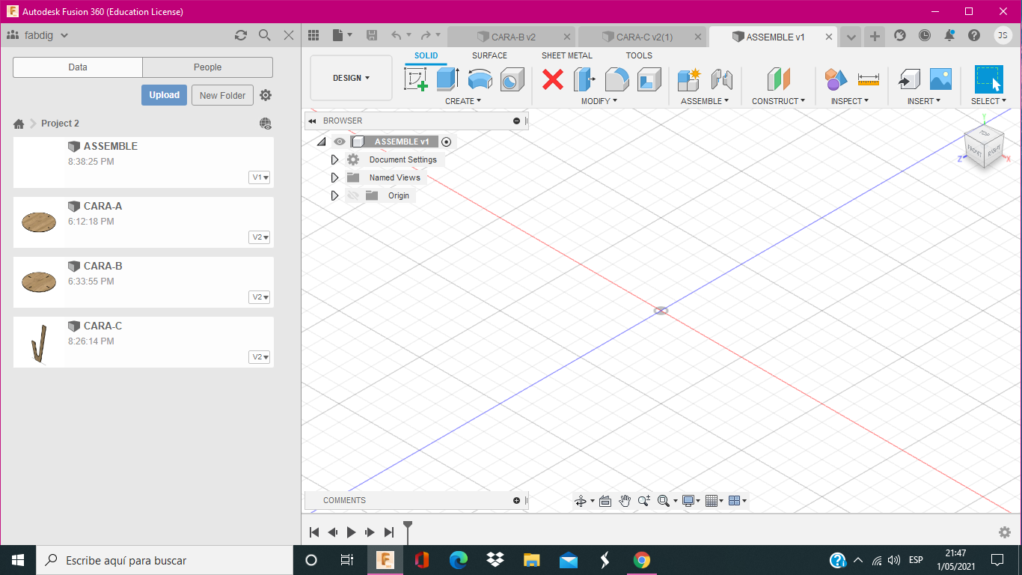Select the Extrude tool

tap(447, 79)
